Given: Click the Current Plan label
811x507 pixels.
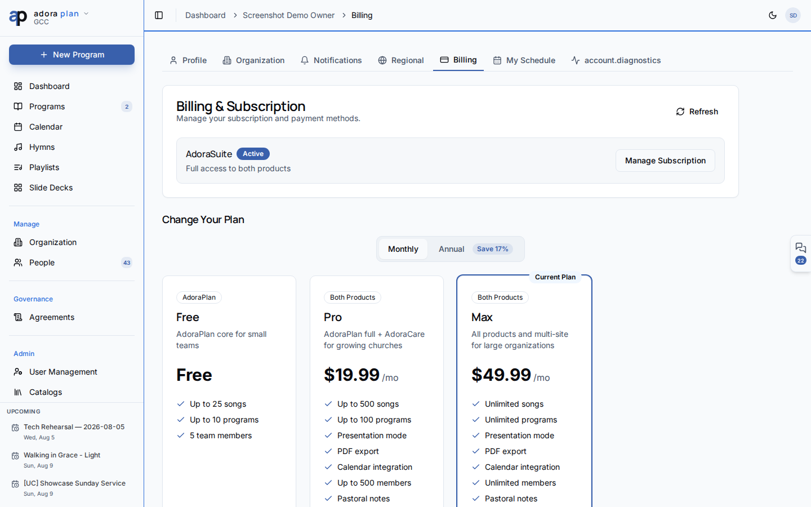Looking at the screenshot, I should coord(555,277).
